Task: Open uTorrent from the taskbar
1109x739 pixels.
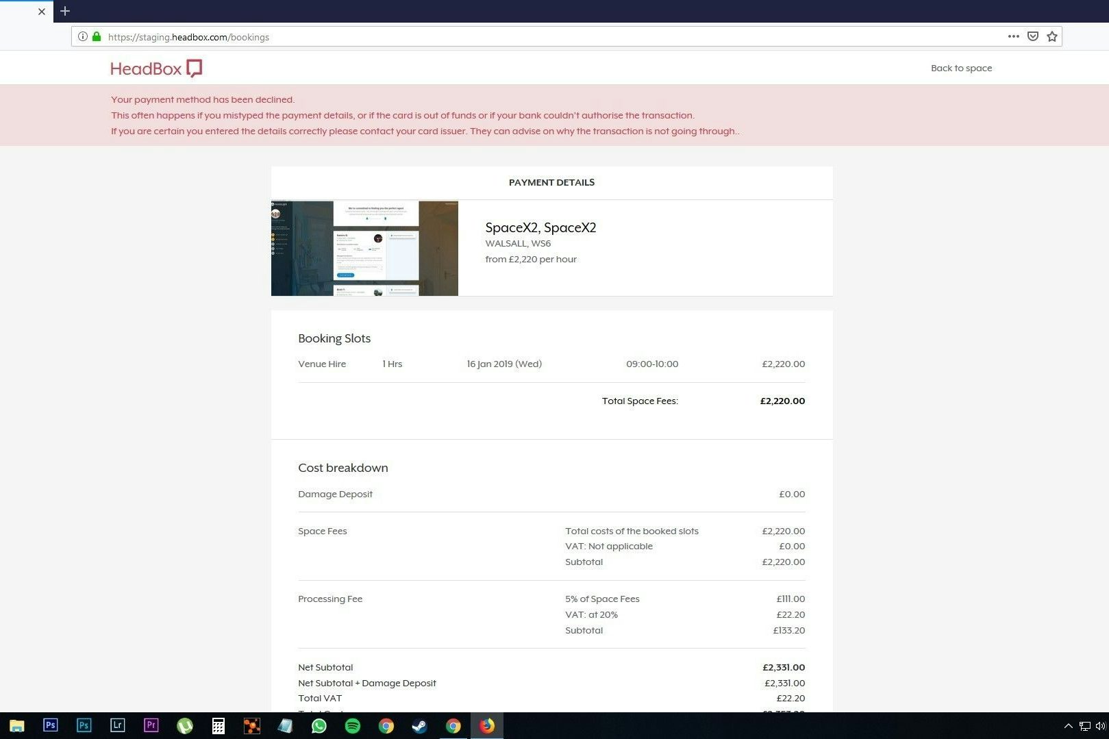Action: pyautogui.click(x=185, y=725)
